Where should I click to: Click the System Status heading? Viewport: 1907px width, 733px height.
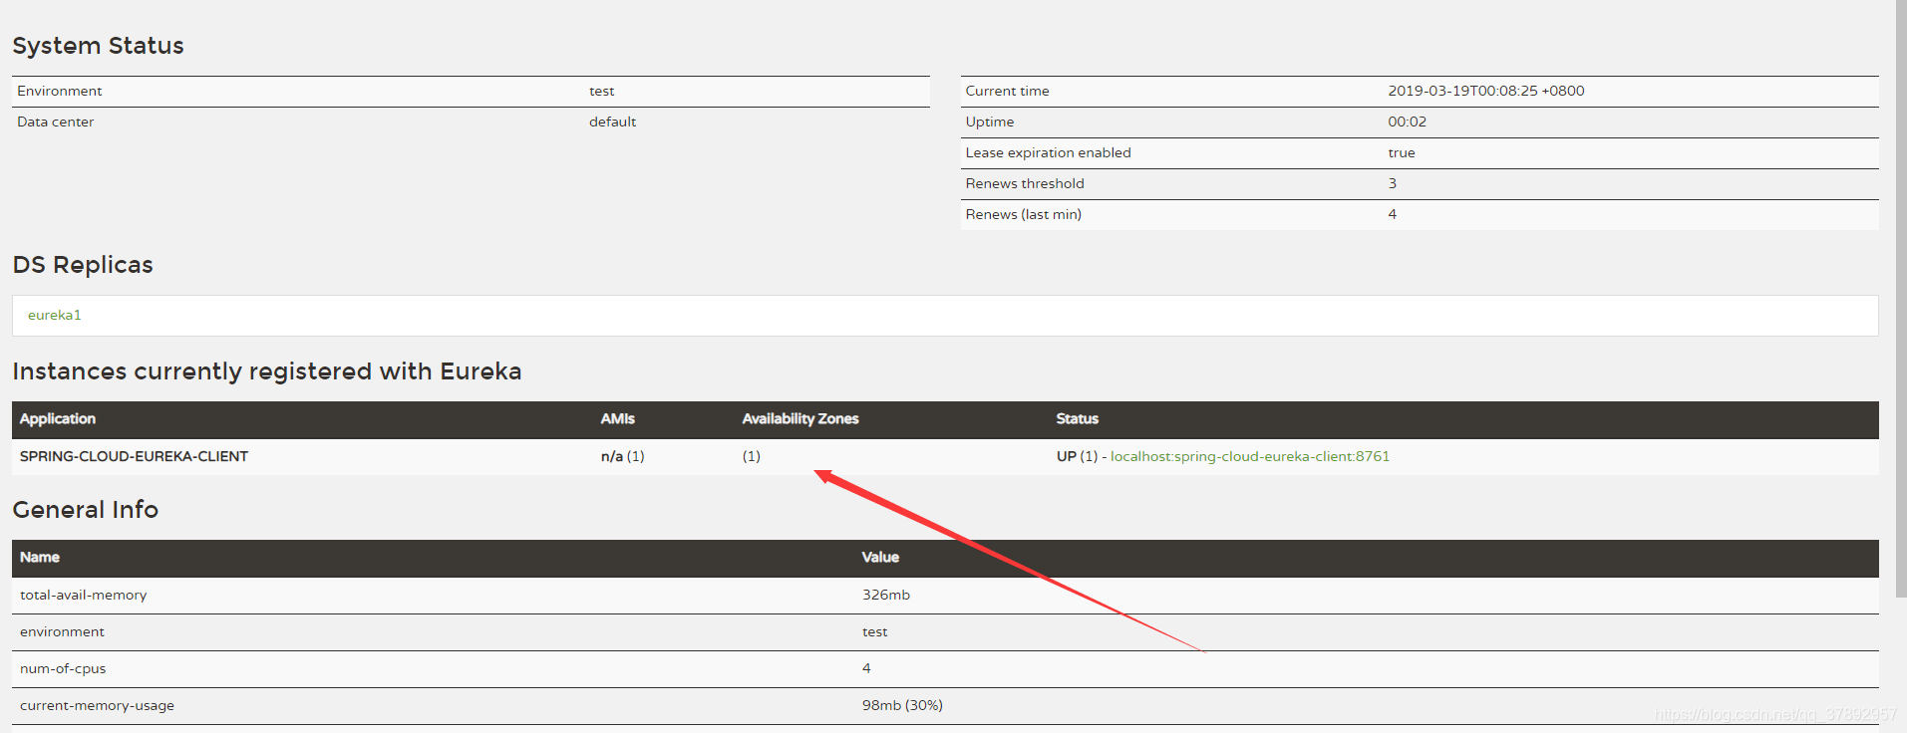click(98, 46)
